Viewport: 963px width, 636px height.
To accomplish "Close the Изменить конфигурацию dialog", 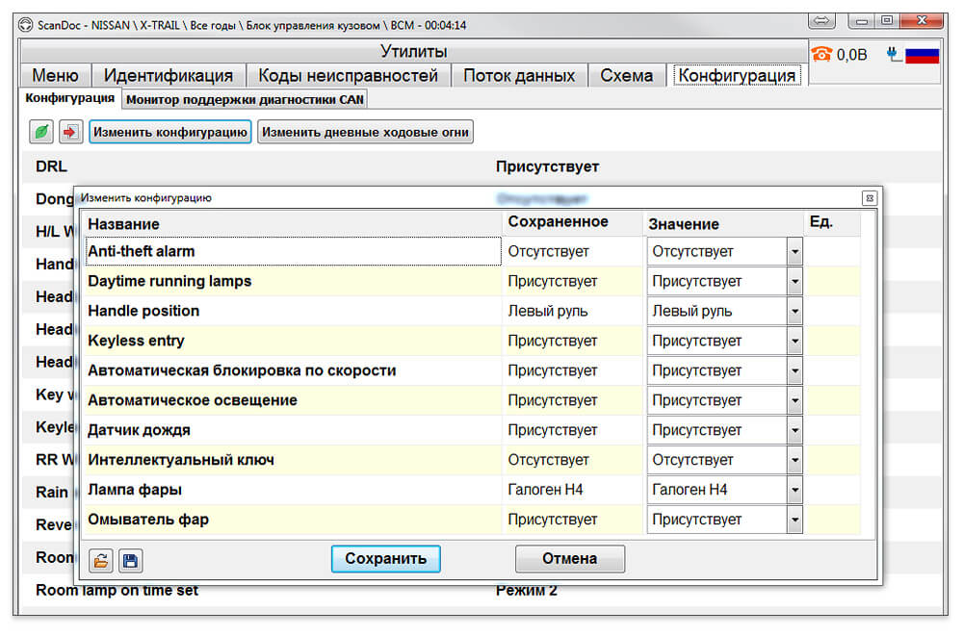I will [x=869, y=198].
